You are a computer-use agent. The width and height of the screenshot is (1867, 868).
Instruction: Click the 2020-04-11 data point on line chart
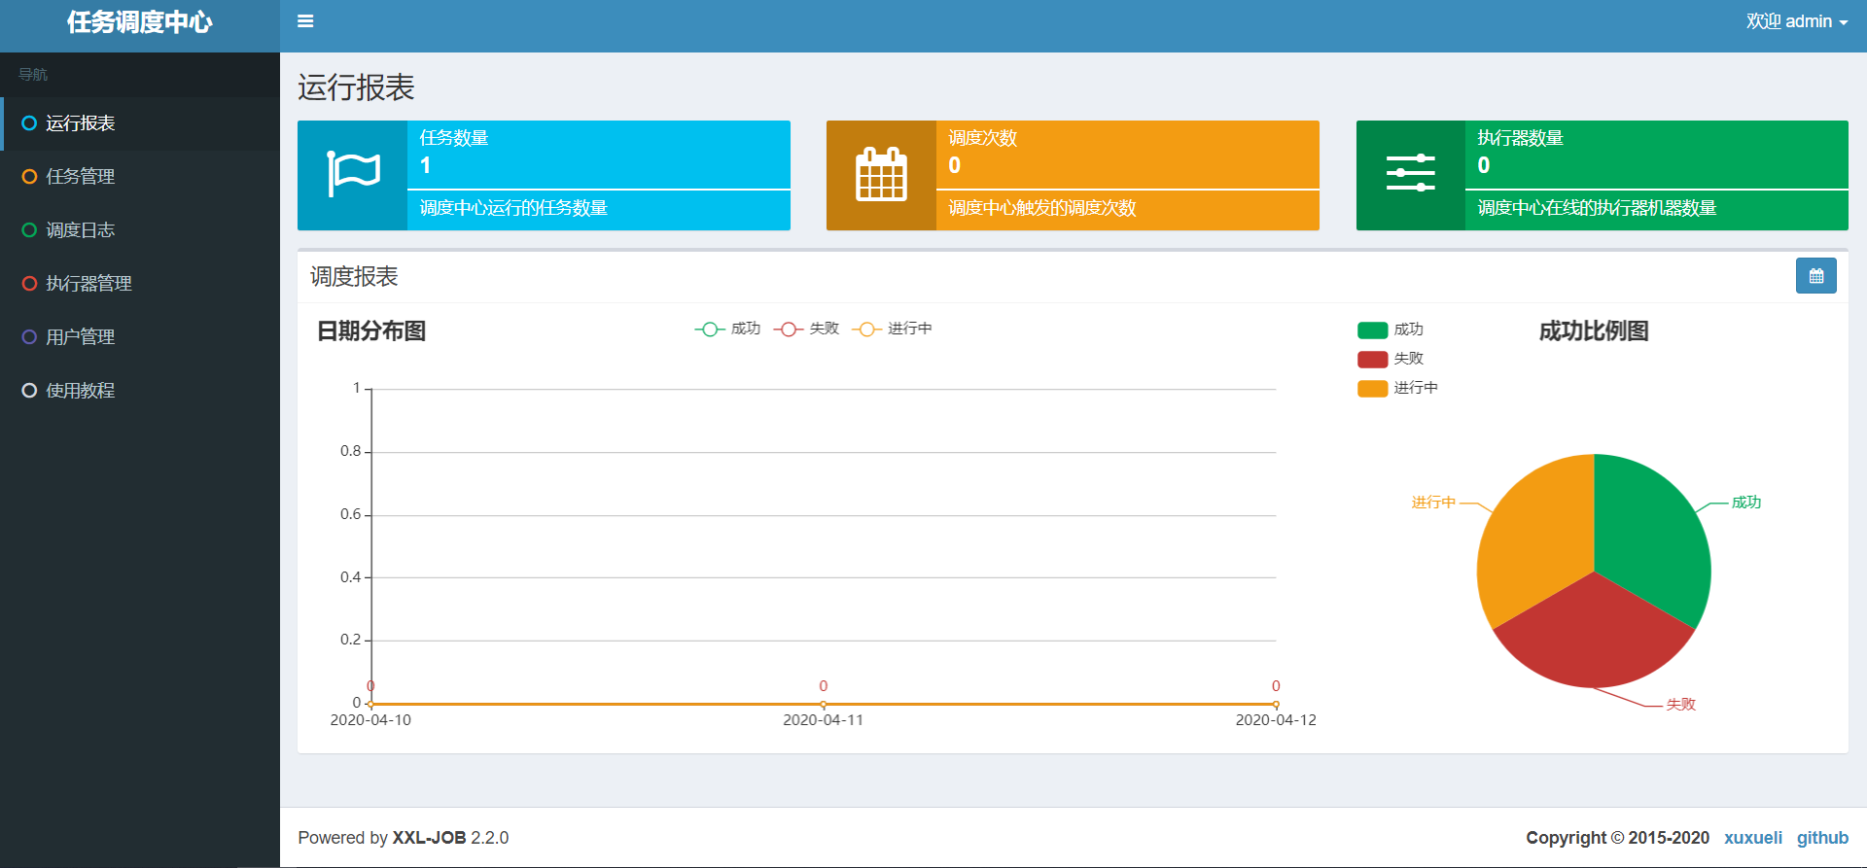coord(824,704)
